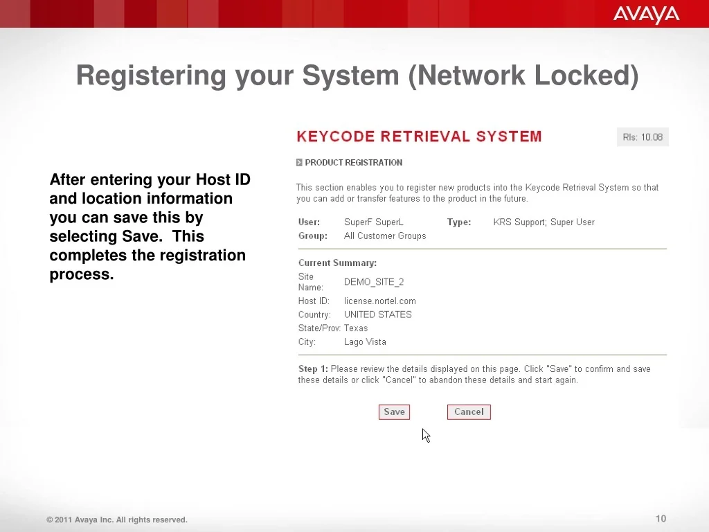Select the slide title Registering your System

(357, 75)
